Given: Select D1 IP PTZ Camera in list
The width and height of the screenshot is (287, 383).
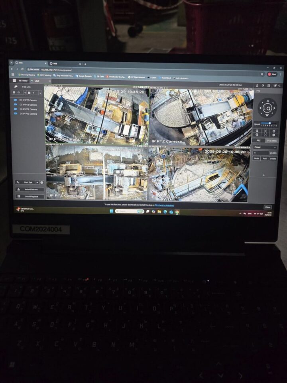Looking at the screenshot, I should 28,100.
